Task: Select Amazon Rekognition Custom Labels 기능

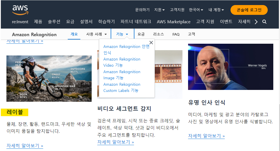Action: pyautogui.click(x=122, y=87)
